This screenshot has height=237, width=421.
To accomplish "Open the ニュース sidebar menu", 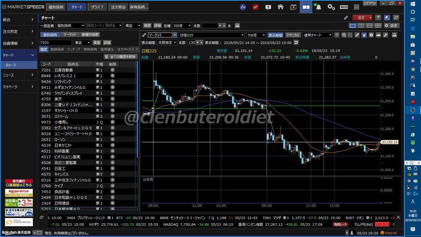I will (x=19, y=75).
